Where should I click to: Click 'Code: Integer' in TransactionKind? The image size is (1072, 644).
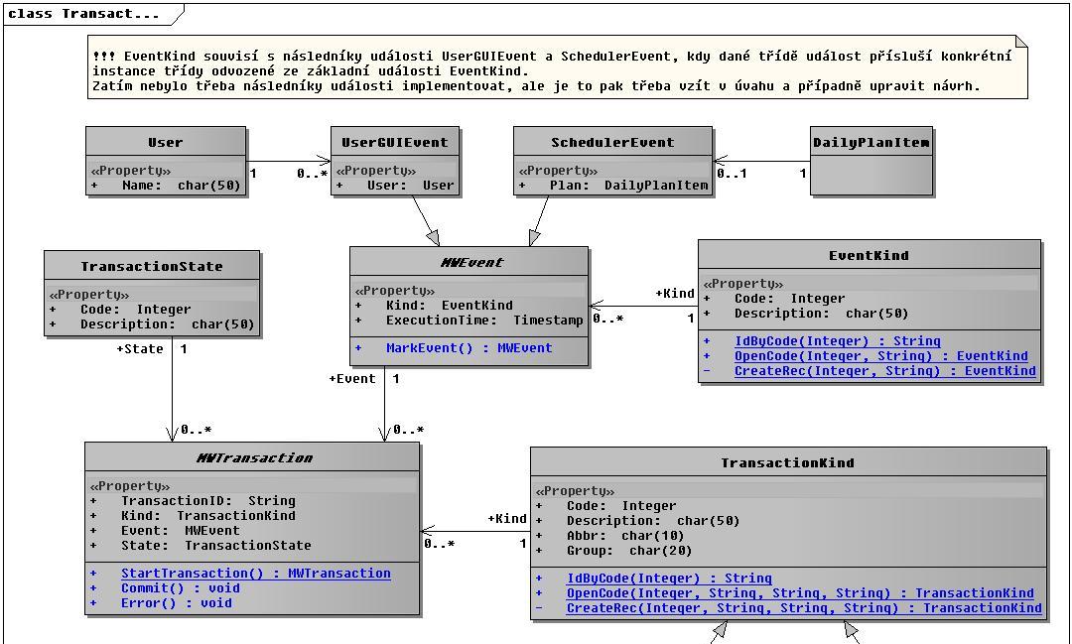tap(605, 506)
